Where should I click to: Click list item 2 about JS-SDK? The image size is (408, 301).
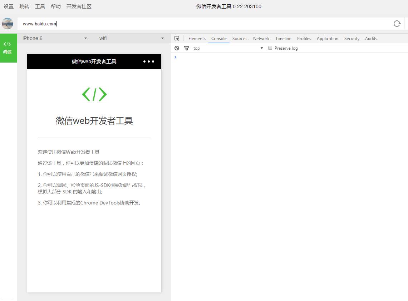[92, 188]
